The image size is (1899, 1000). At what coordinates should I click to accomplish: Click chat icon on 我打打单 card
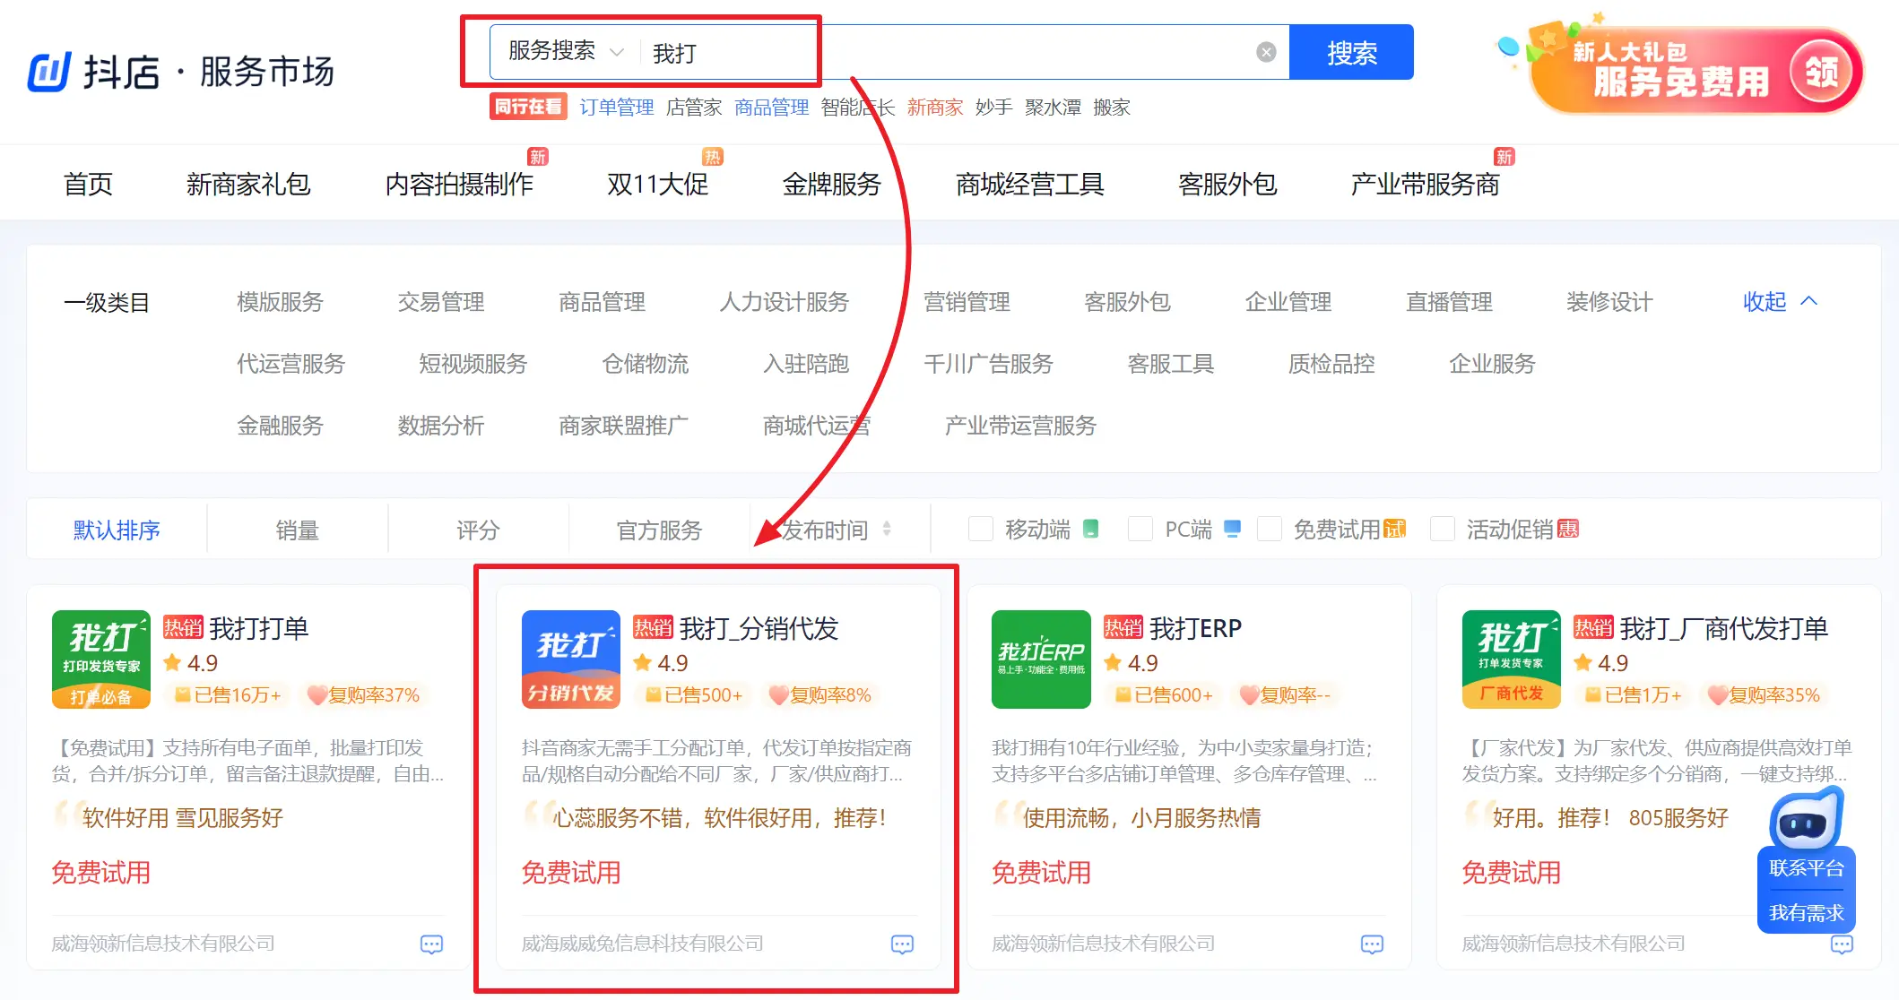(432, 944)
